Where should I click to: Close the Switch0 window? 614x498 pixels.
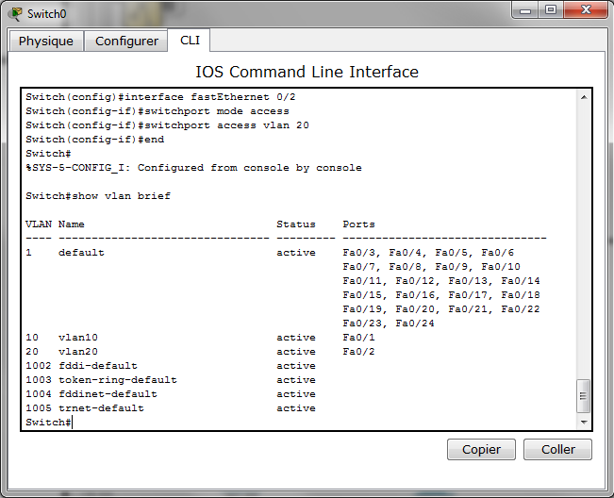point(586,10)
